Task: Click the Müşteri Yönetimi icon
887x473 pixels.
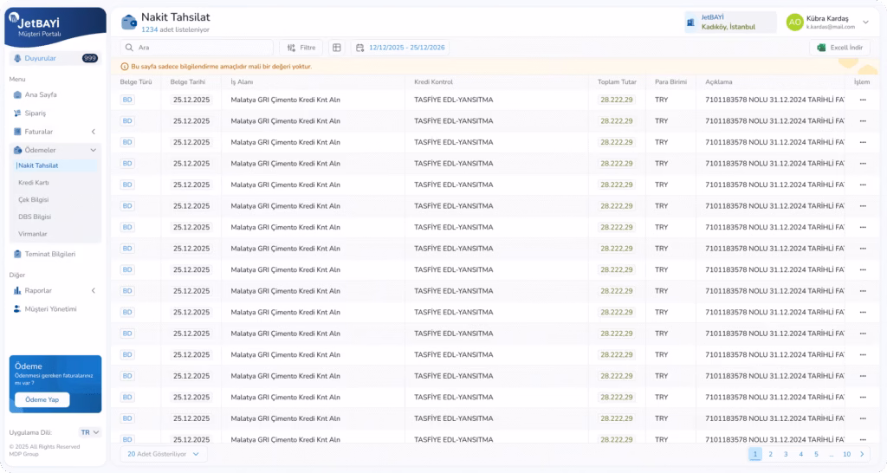Action: point(17,308)
